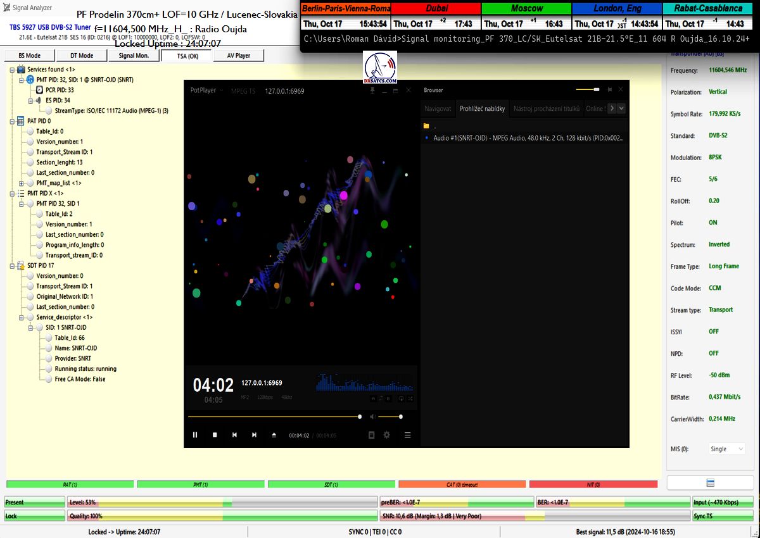Collapse the Services found tree node
The image size is (760, 538).
[13, 69]
